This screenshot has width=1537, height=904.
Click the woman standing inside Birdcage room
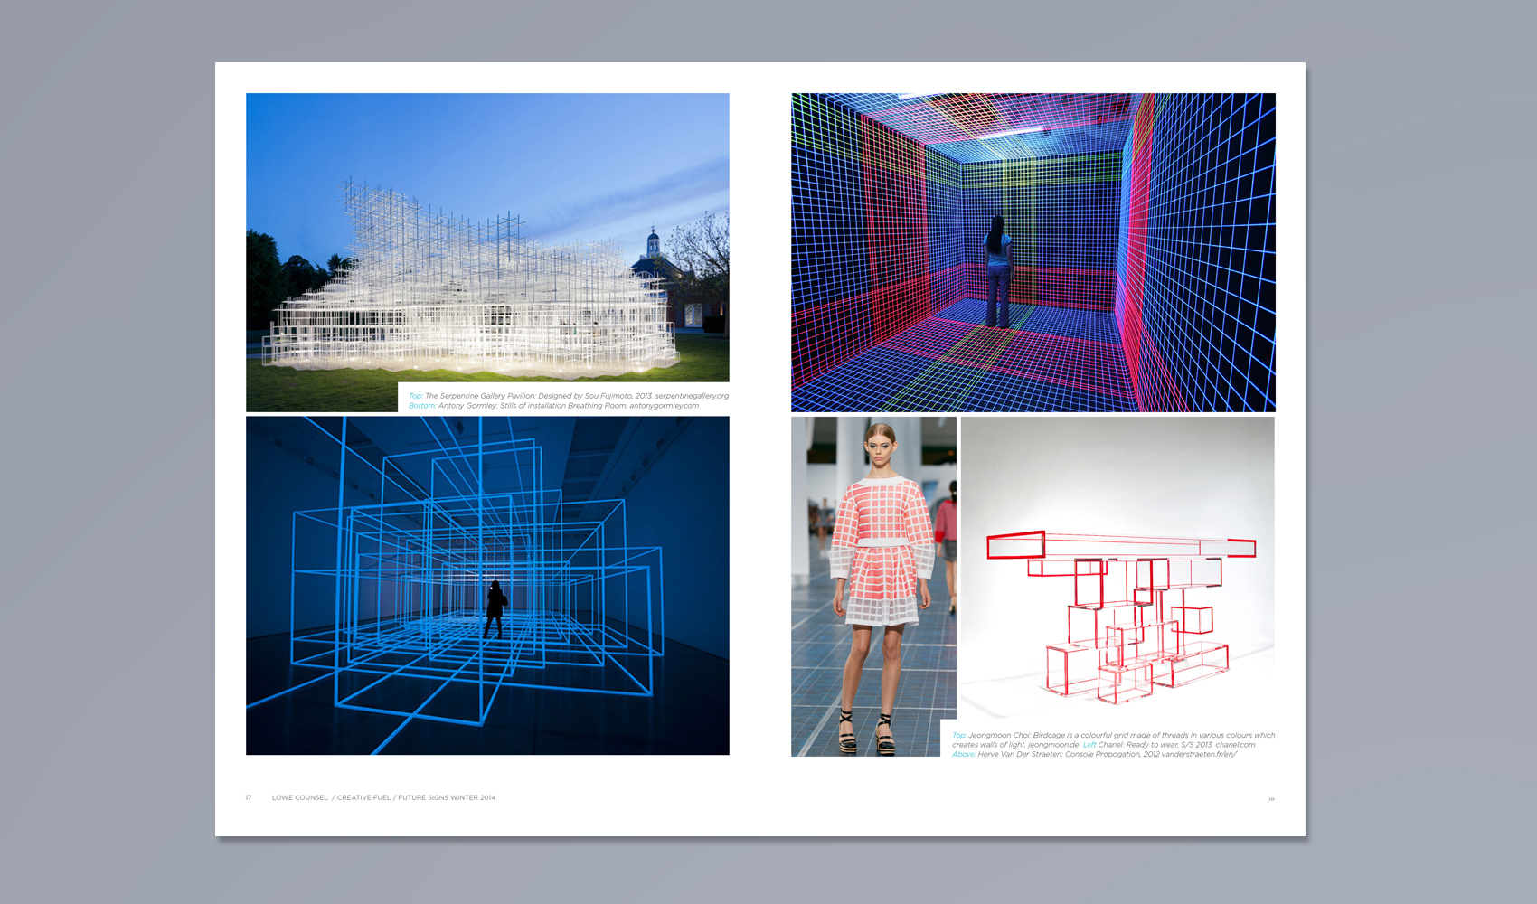997,271
